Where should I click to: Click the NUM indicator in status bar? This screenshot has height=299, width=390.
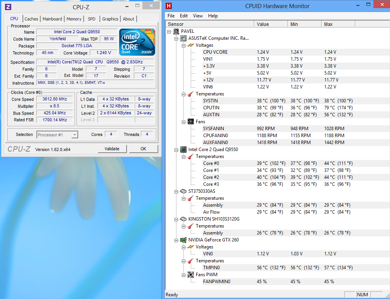pos(363,294)
